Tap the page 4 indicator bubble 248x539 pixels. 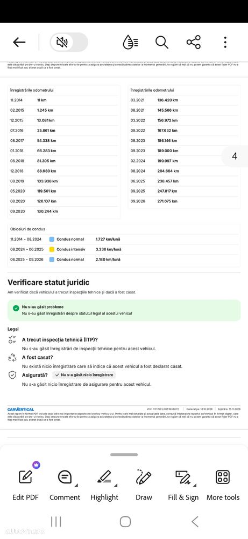point(235,156)
